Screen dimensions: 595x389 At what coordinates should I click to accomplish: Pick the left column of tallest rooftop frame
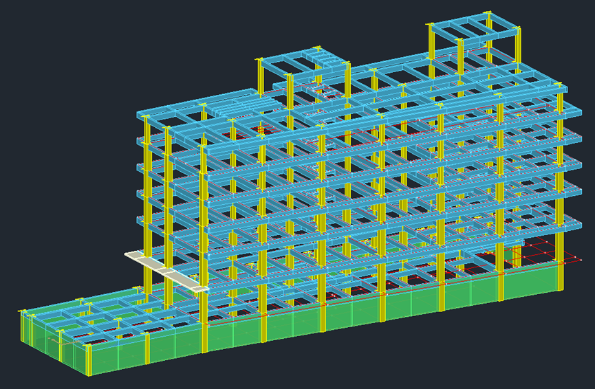[x=431, y=48]
